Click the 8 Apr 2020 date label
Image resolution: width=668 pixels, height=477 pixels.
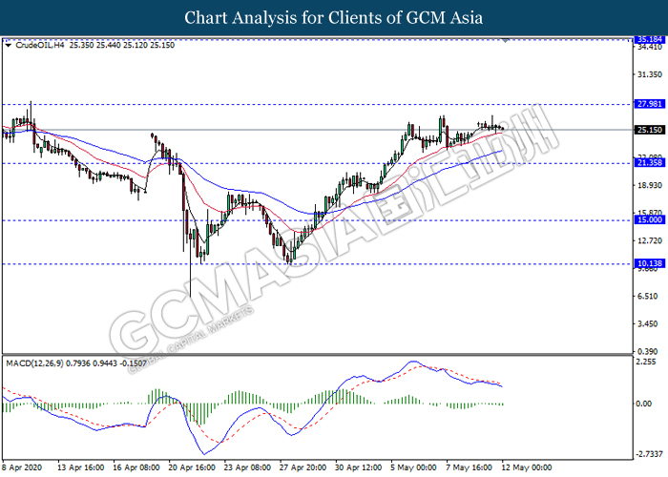click(x=22, y=467)
